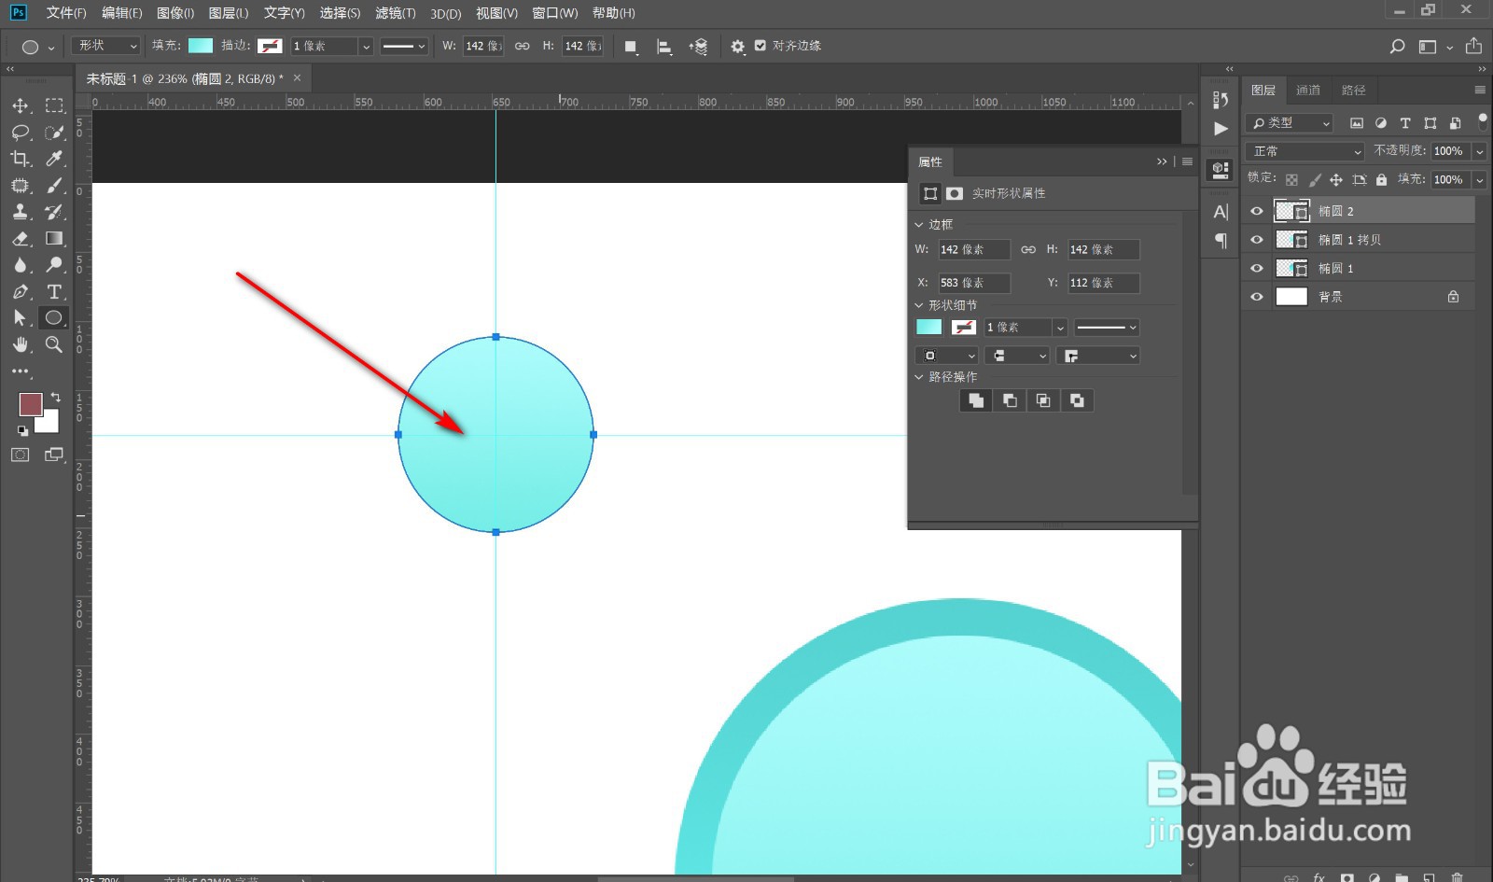
Task: Select the Clone Stamp tool
Action: (21, 212)
